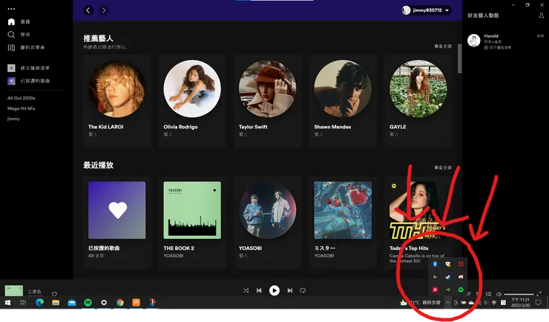Adjust the Spotify volume slider
Viewport: 549px width, 322px height.
(519, 295)
